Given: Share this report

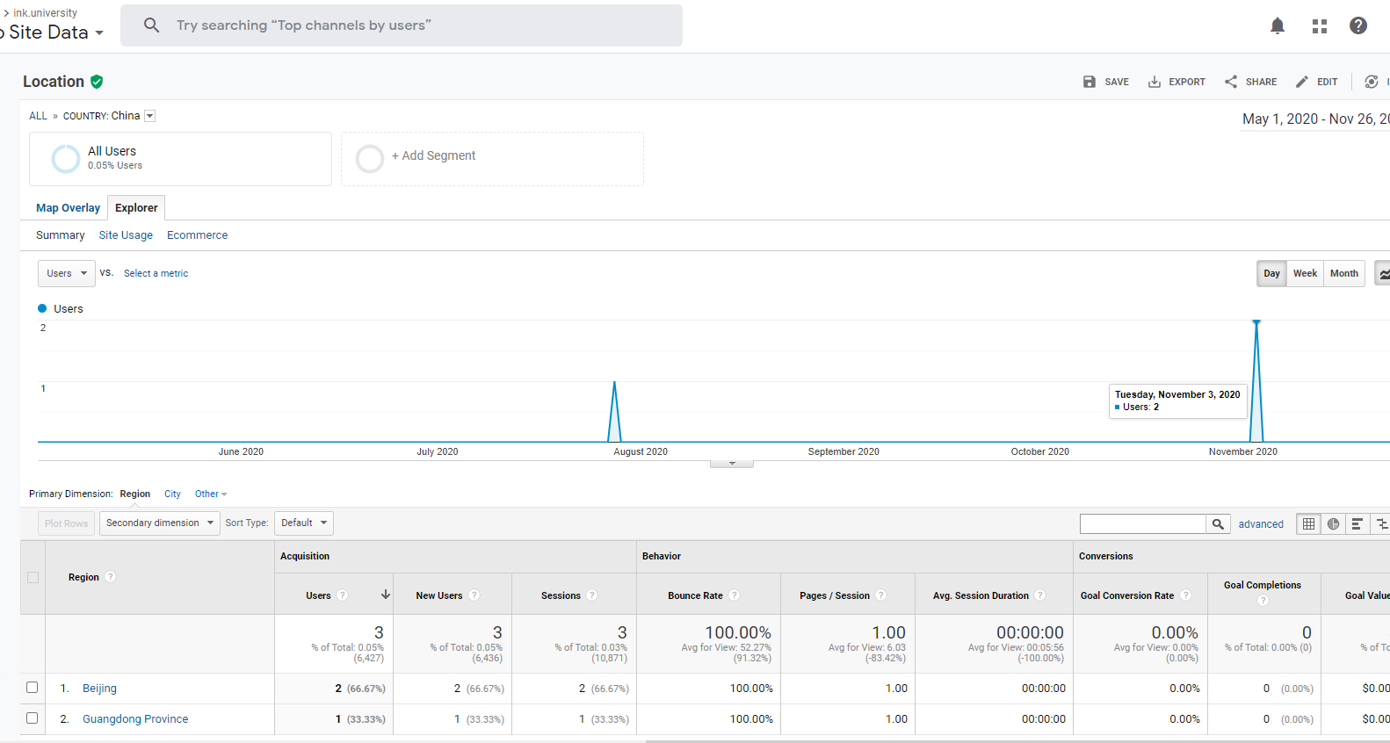Looking at the screenshot, I should pyautogui.click(x=1250, y=82).
